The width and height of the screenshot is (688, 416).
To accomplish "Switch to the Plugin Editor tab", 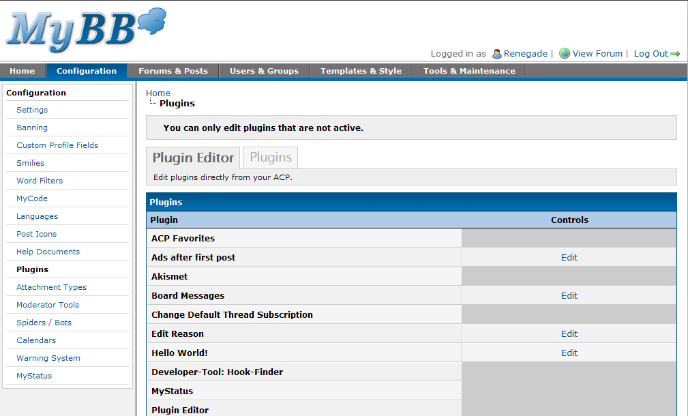I will tap(193, 158).
